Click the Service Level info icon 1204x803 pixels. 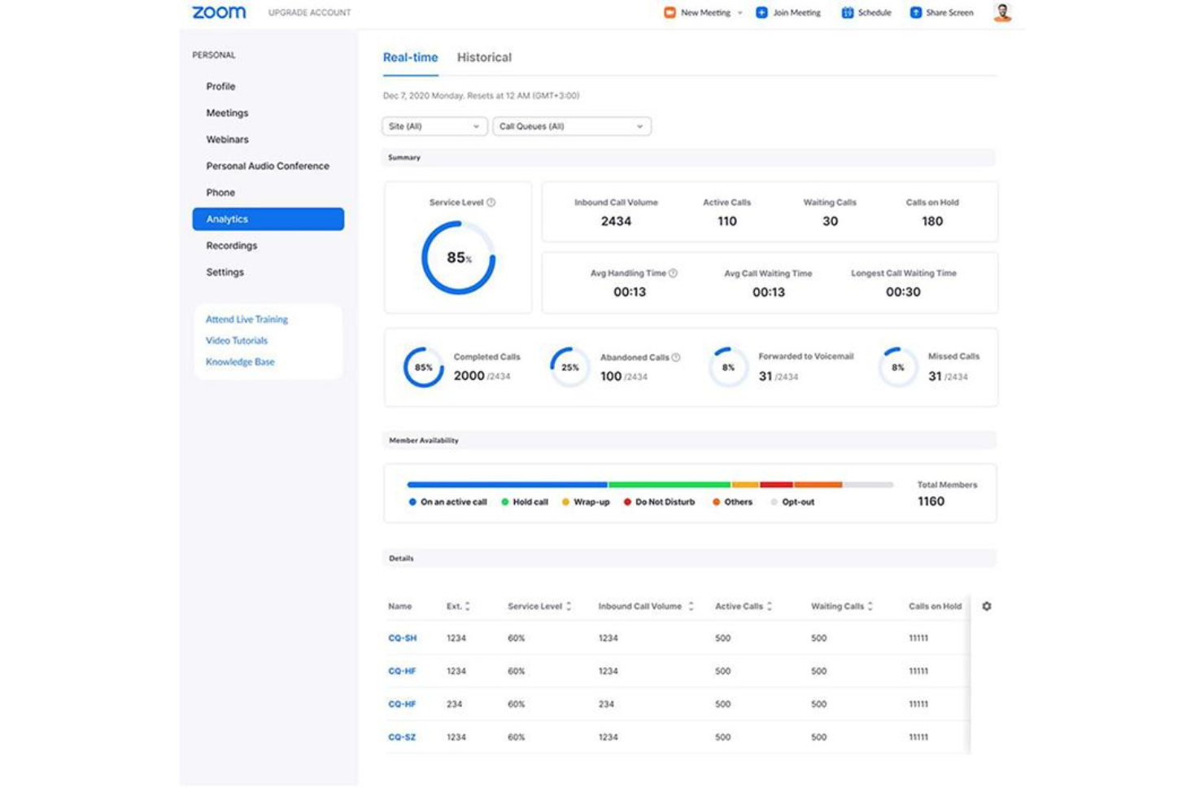[x=491, y=203]
